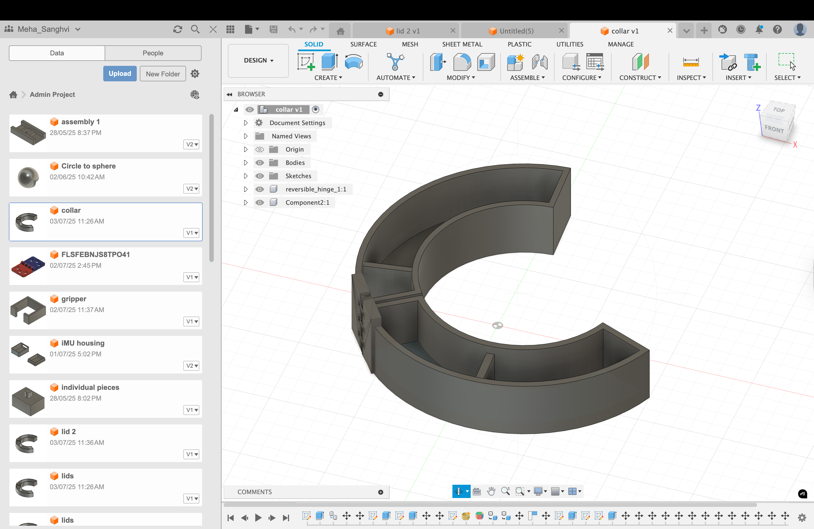
Task: Click the New Folder button
Action: tap(163, 74)
